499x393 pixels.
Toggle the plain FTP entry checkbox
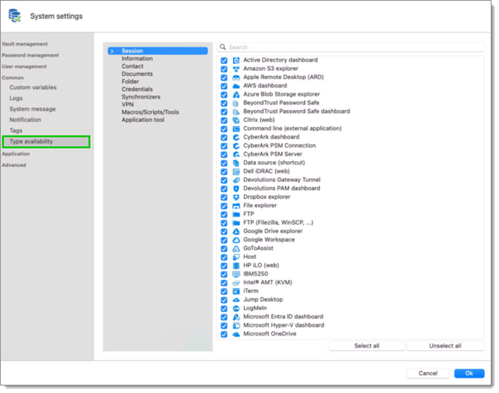(x=224, y=215)
